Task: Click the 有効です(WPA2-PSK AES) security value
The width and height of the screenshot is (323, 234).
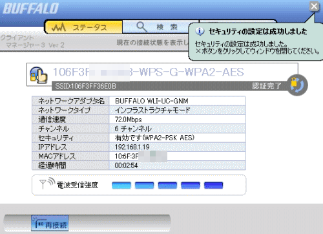Action: click(x=154, y=138)
